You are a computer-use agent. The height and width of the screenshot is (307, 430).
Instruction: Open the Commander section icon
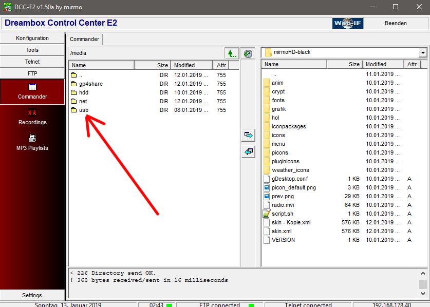[32, 88]
